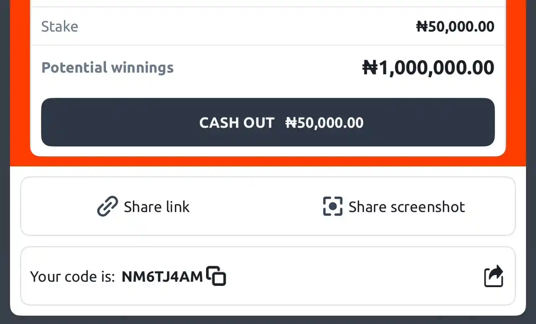Screen dimensions: 536x324
Task: Click the chain link icon beside Share link
Action: tap(108, 206)
